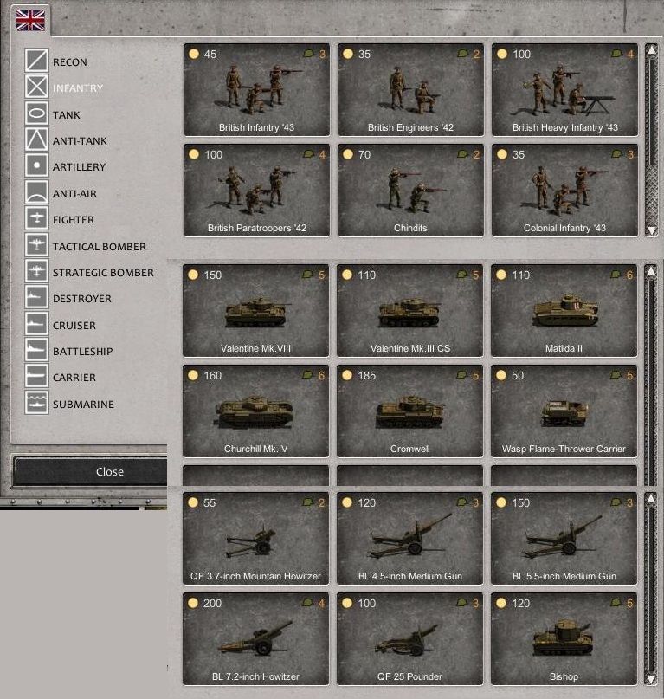Click the British flag nation tab

[30, 21]
